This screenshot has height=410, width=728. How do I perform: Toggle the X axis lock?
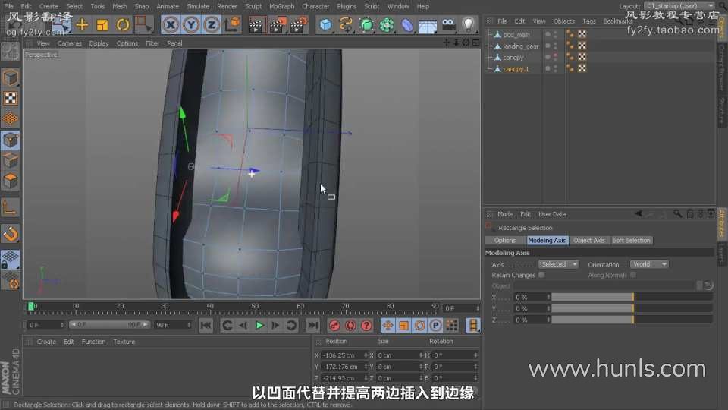171,24
